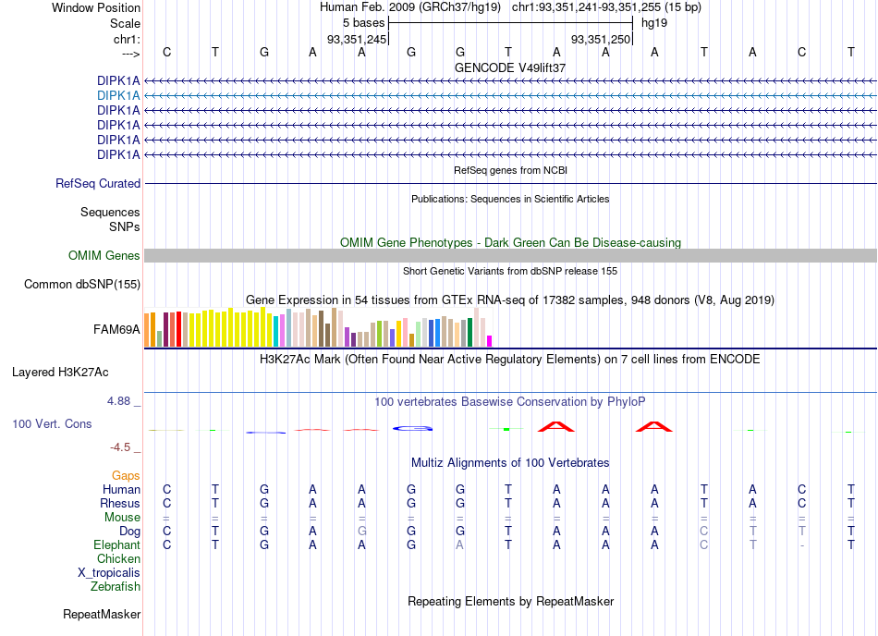Click the Scale bar ruler
Viewport: 878px width, 636px height.
click(x=510, y=23)
